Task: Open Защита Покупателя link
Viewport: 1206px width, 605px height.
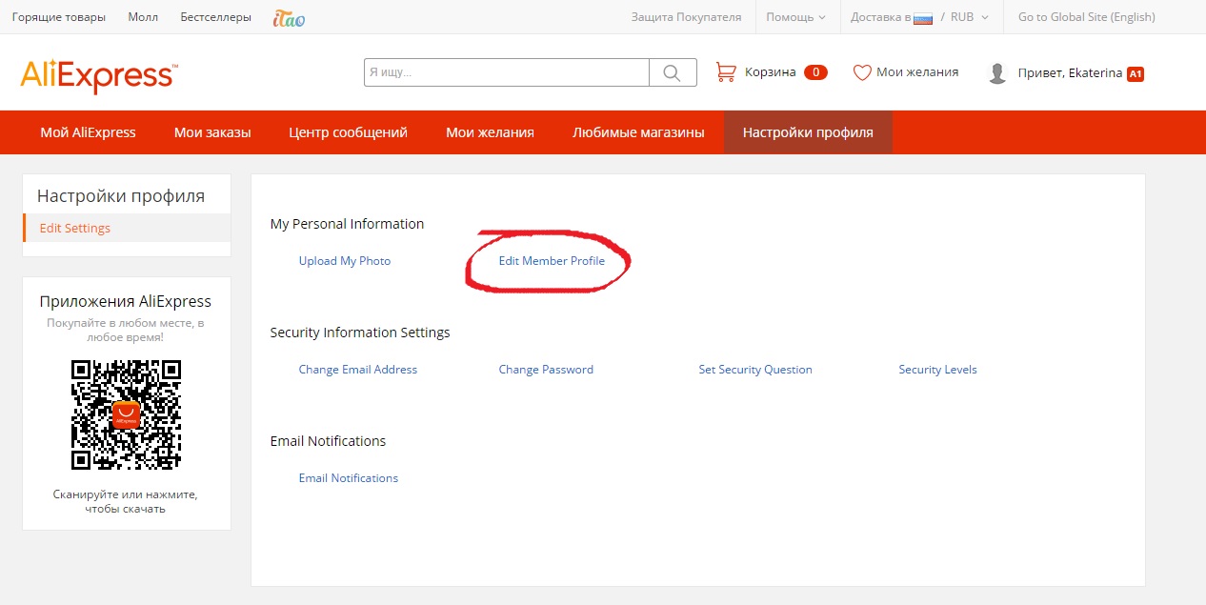Action: pyautogui.click(x=686, y=17)
